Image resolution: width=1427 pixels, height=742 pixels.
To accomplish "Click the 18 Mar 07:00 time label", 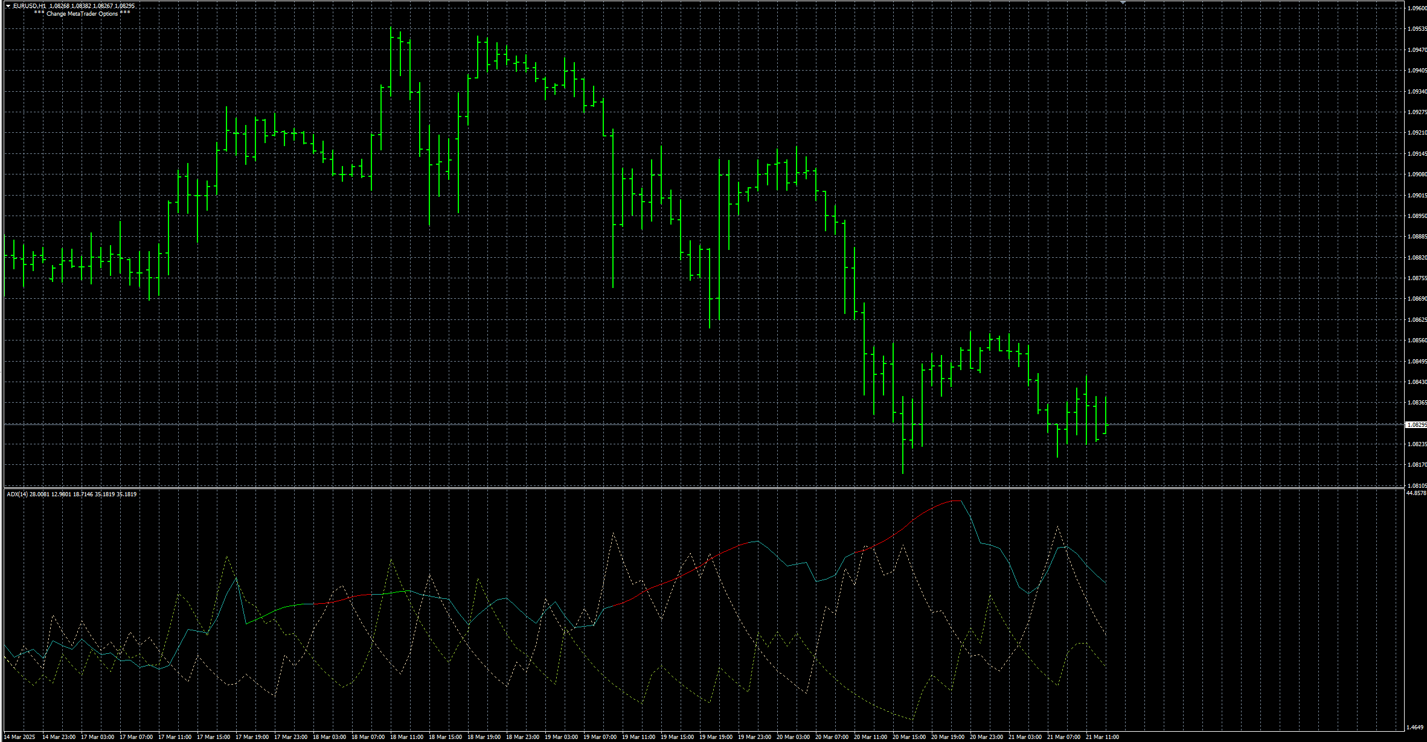I will click(x=368, y=737).
